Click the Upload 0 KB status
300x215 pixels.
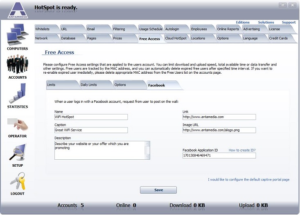253,205
